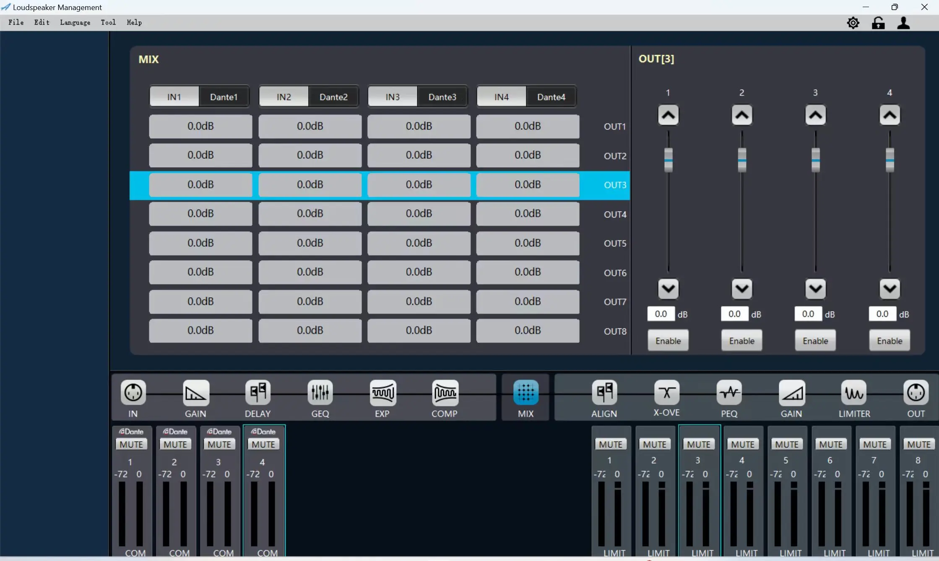The height and width of the screenshot is (561, 939).
Task: Open the PEQ parametric EQ icon
Action: pos(729,393)
